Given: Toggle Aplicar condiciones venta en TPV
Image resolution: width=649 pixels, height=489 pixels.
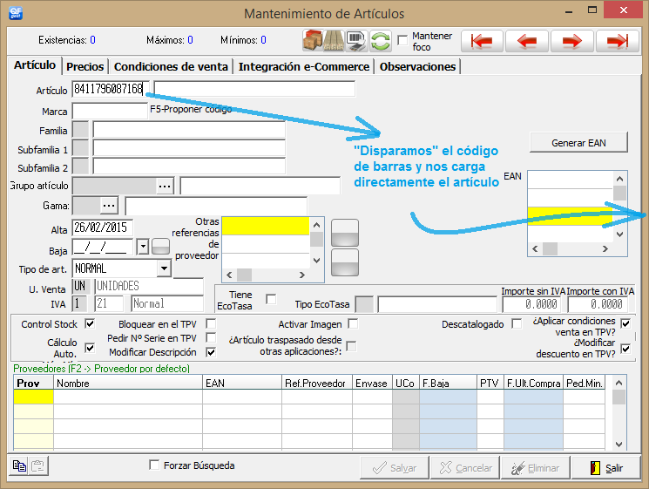Looking at the screenshot, I should [625, 323].
